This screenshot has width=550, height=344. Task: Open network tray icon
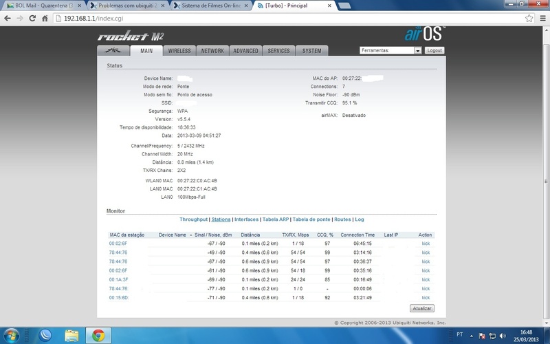[x=492, y=336]
